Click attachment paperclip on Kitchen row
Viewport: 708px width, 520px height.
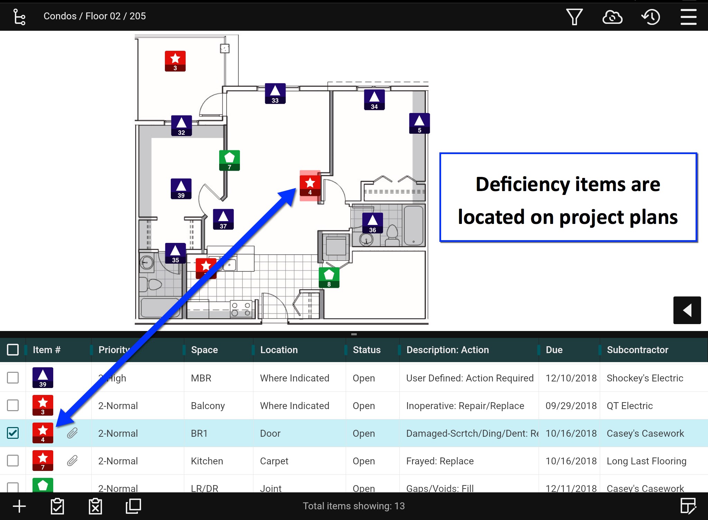pyautogui.click(x=72, y=461)
